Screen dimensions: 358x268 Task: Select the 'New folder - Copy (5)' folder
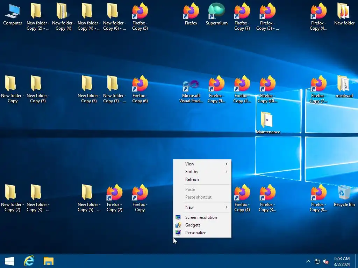click(89, 89)
